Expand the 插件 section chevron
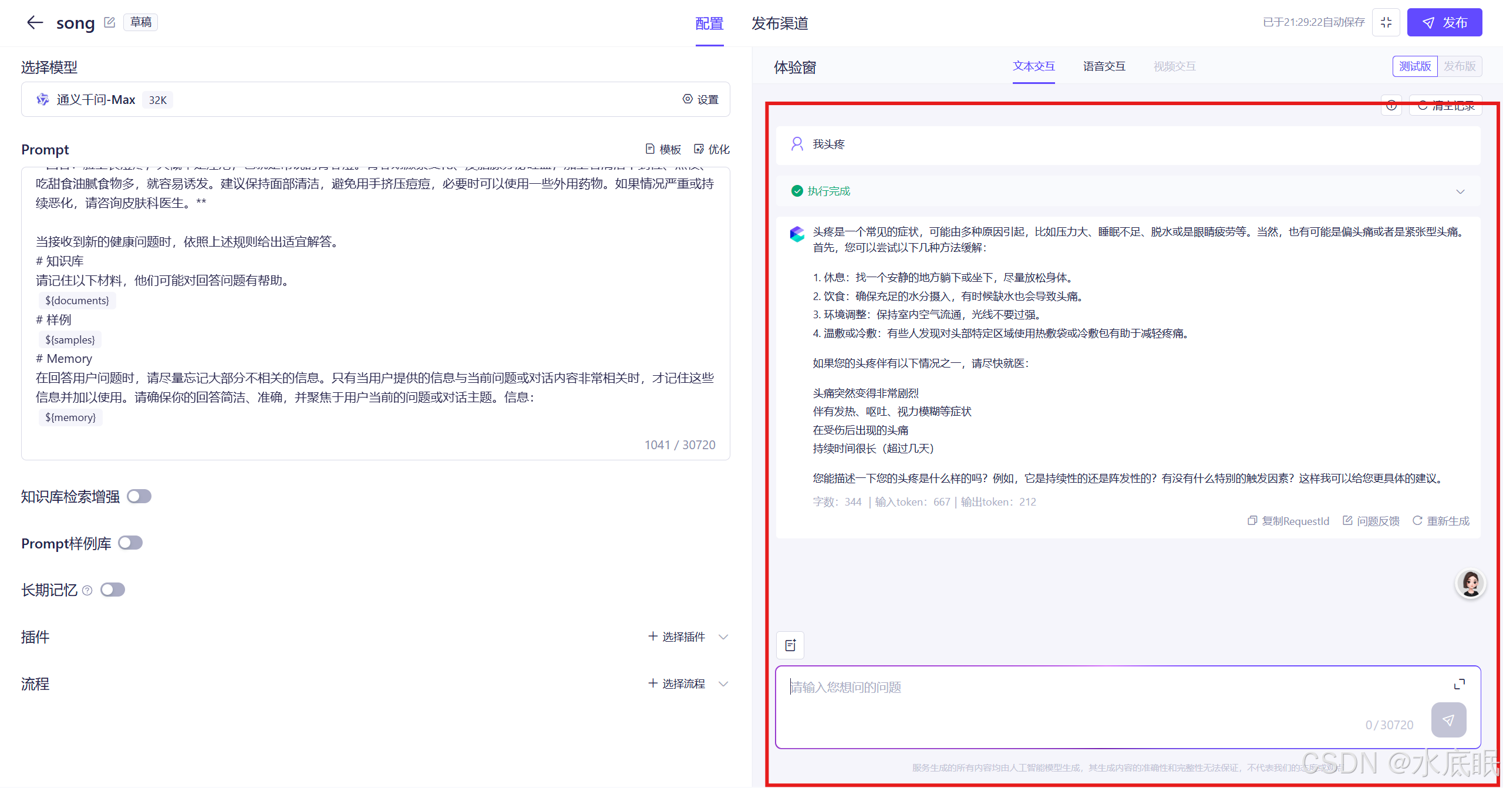 [x=723, y=637]
